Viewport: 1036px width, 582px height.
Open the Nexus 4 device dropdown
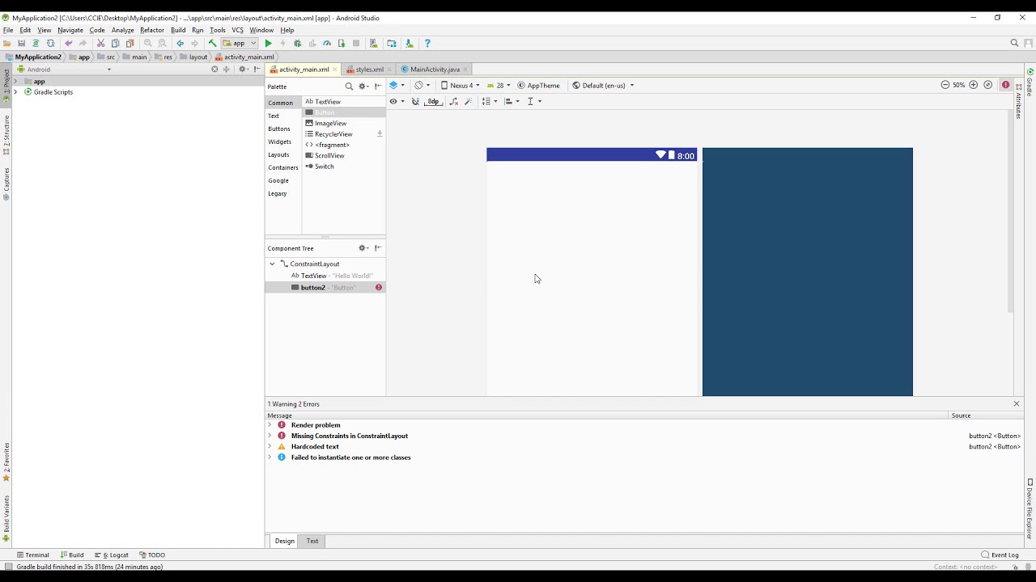(460, 86)
